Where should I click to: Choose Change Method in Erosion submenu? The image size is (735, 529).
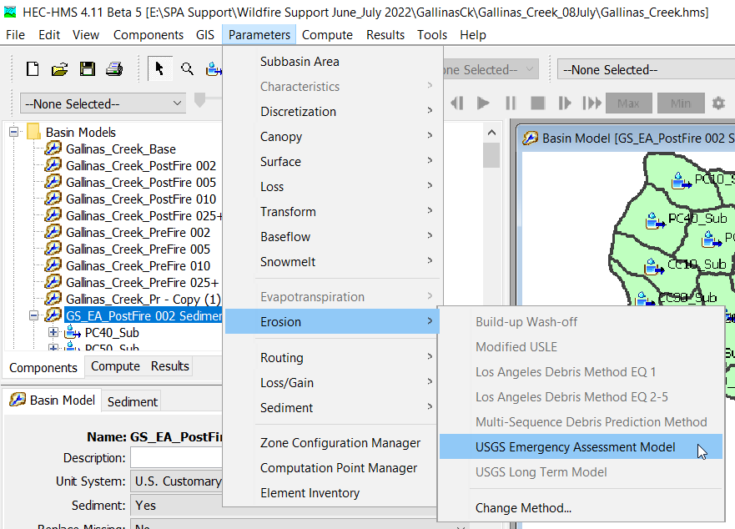(523, 508)
